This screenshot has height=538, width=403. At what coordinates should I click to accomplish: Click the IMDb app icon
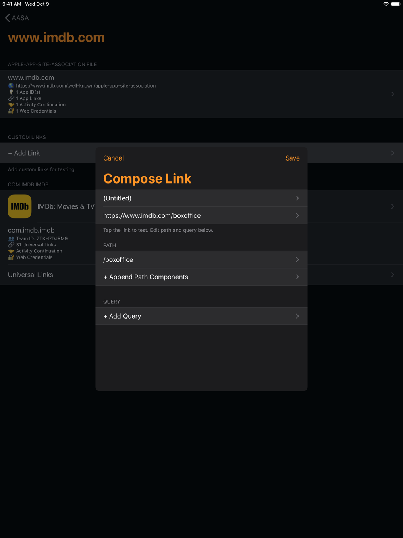[20, 206]
